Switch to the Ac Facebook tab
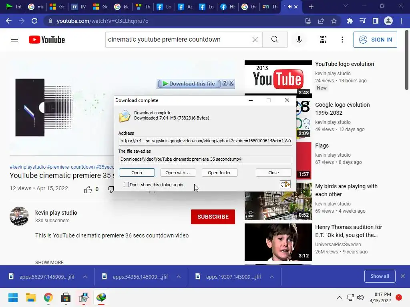 [x=185, y=7]
